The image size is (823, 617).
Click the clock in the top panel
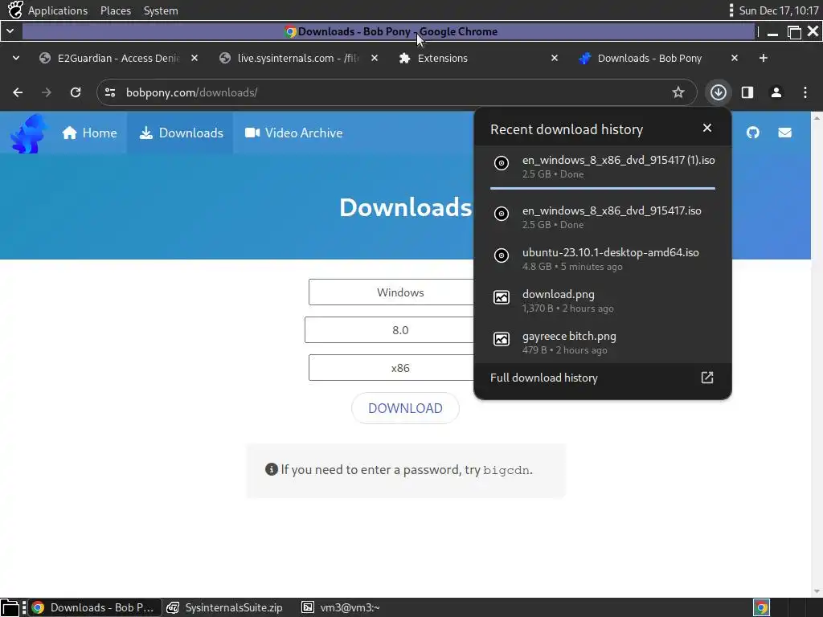coord(778,10)
